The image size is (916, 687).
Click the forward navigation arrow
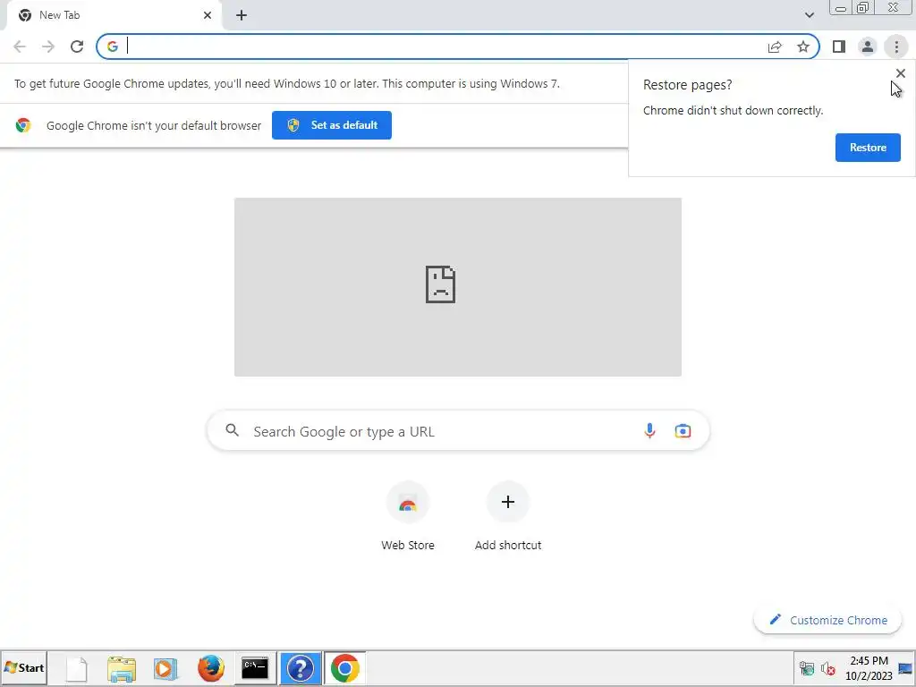click(x=48, y=47)
